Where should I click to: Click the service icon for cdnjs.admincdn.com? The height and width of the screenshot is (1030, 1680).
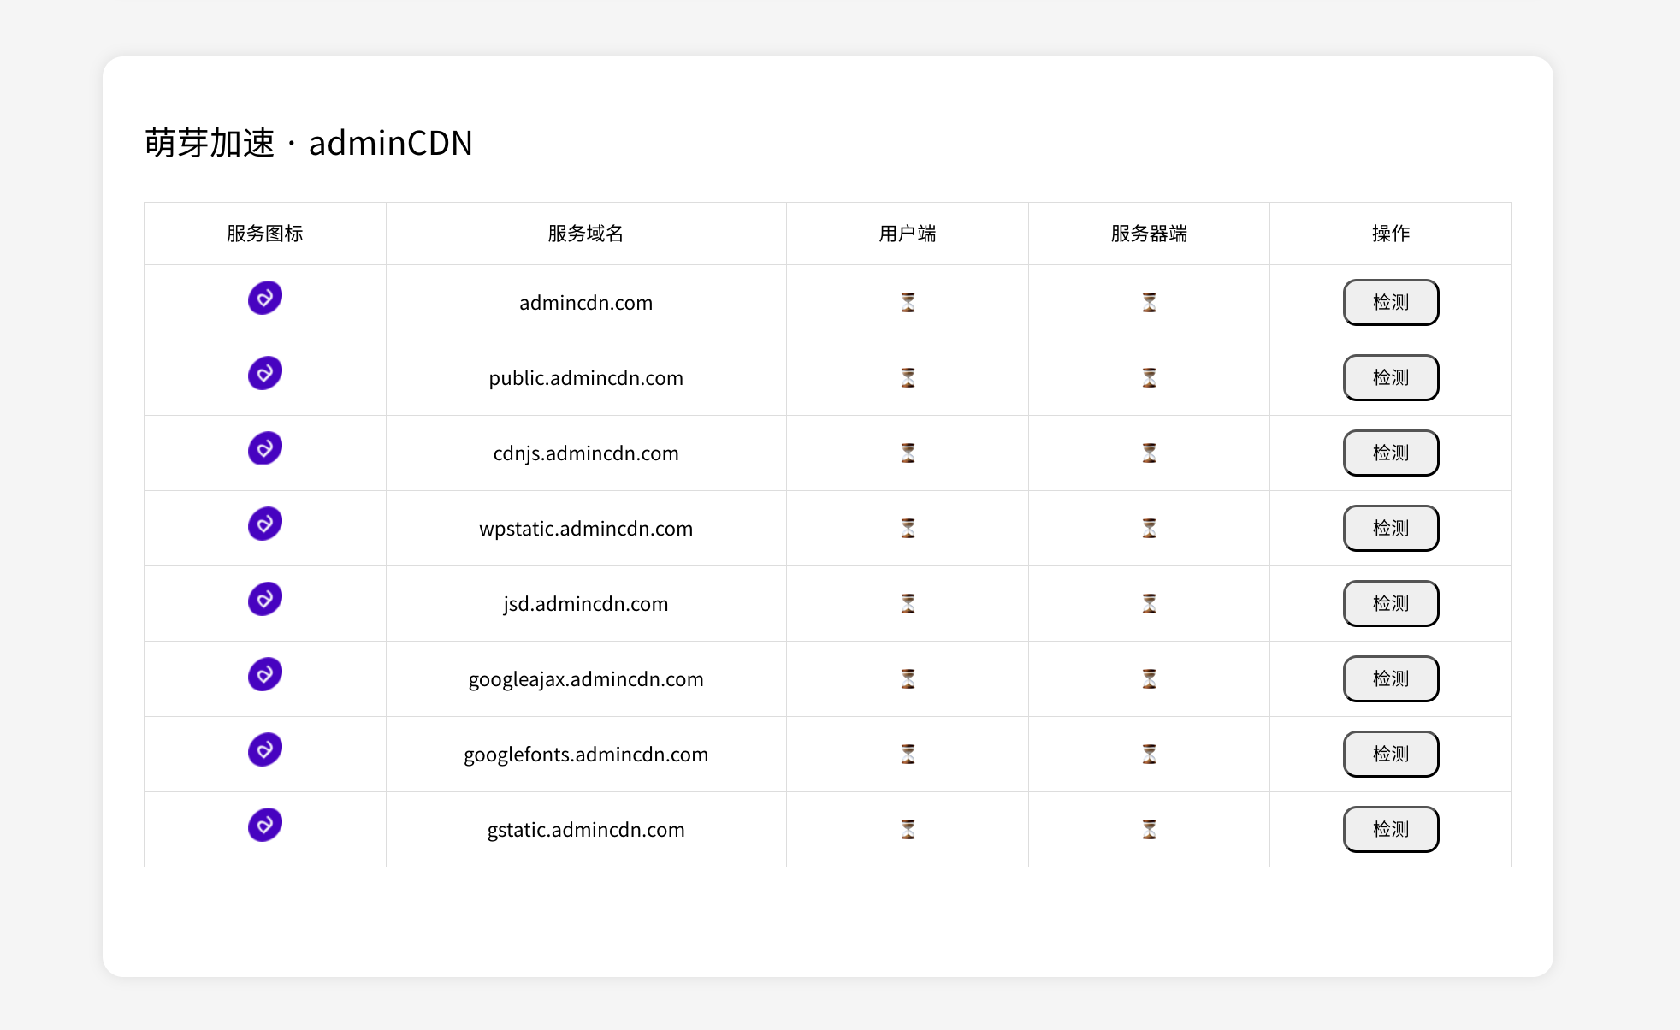click(265, 448)
